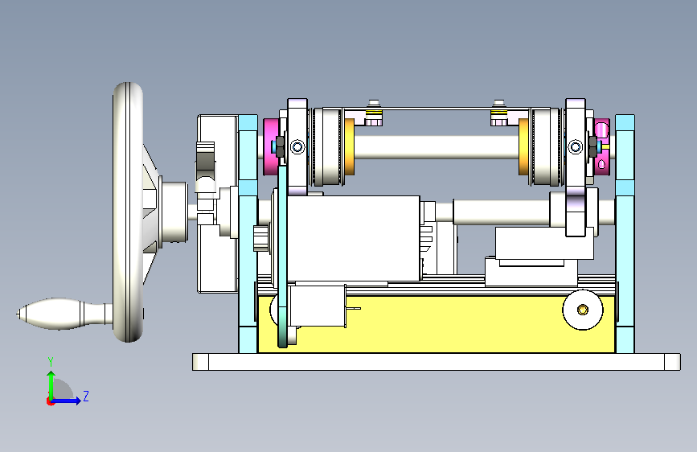Select the round roller with hex screw
Viewport: 697px width, 452px height.
click(583, 310)
